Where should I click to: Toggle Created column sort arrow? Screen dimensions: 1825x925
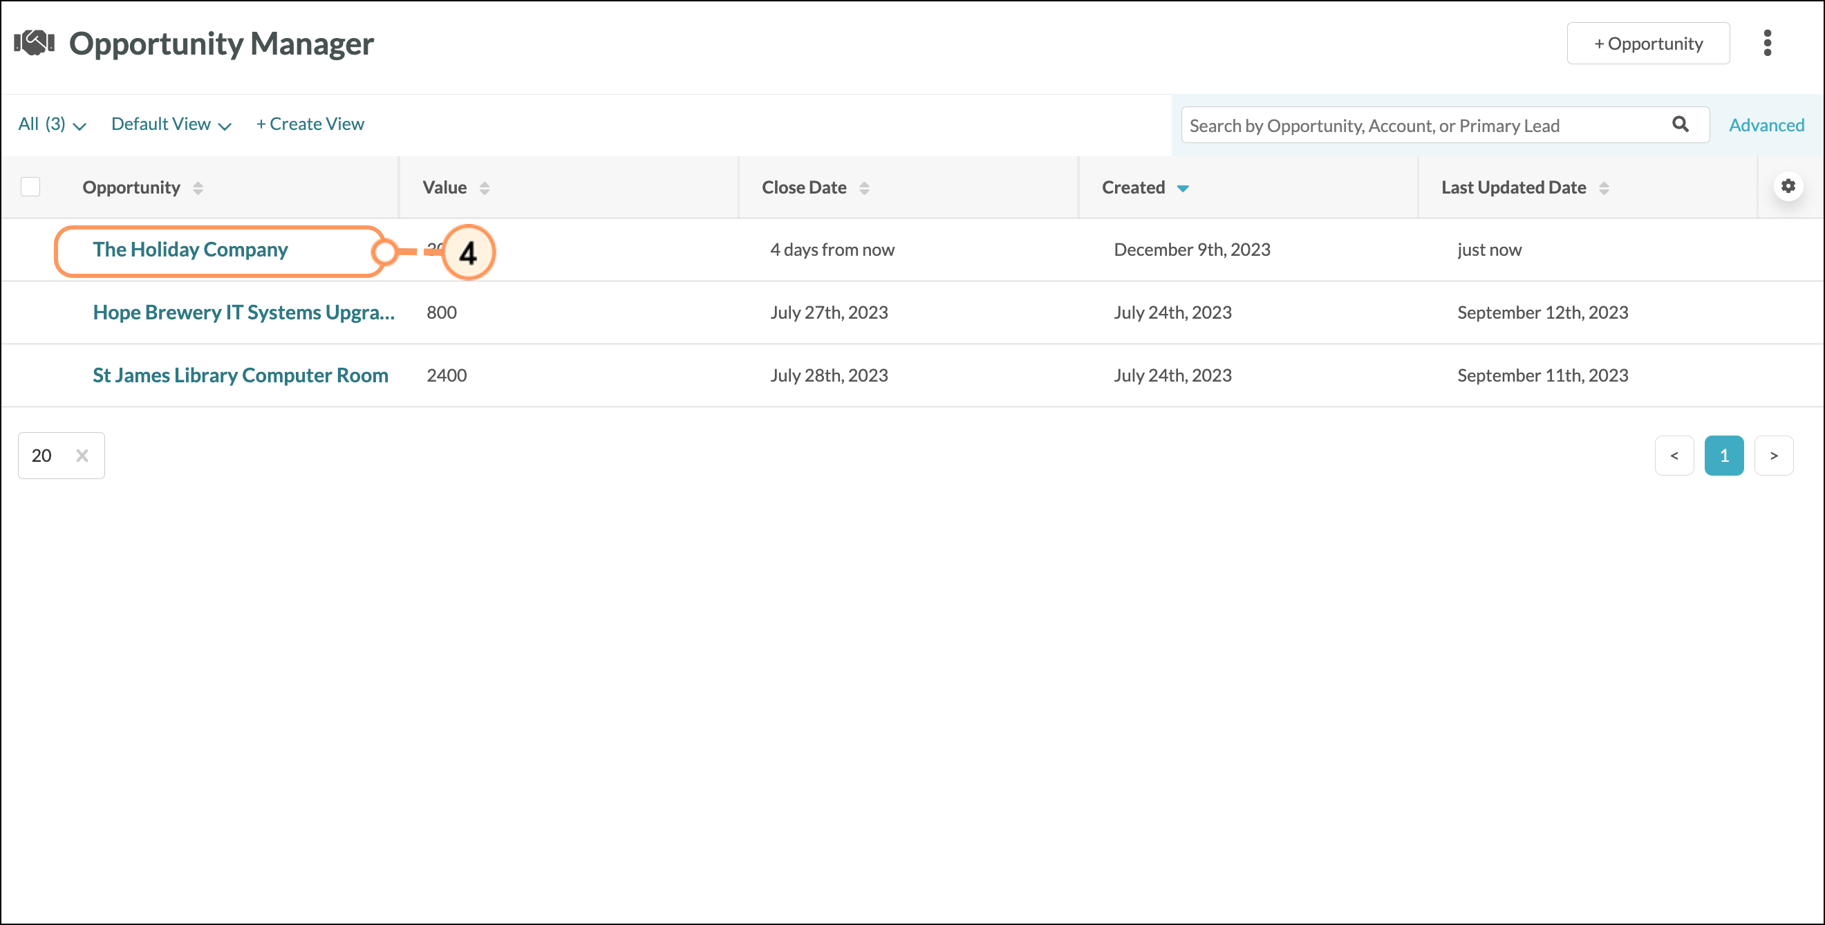[x=1182, y=189]
